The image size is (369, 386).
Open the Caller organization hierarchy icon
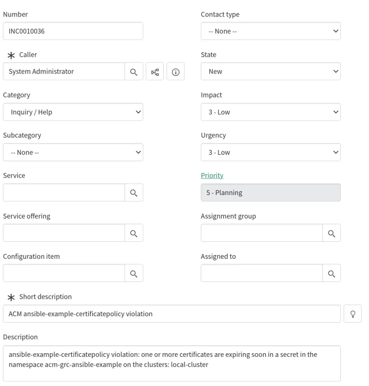[155, 72]
